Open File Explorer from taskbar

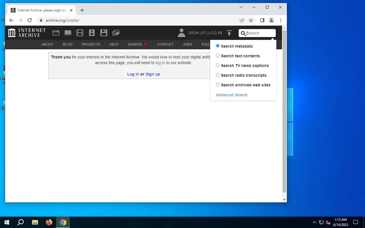tap(35, 222)
